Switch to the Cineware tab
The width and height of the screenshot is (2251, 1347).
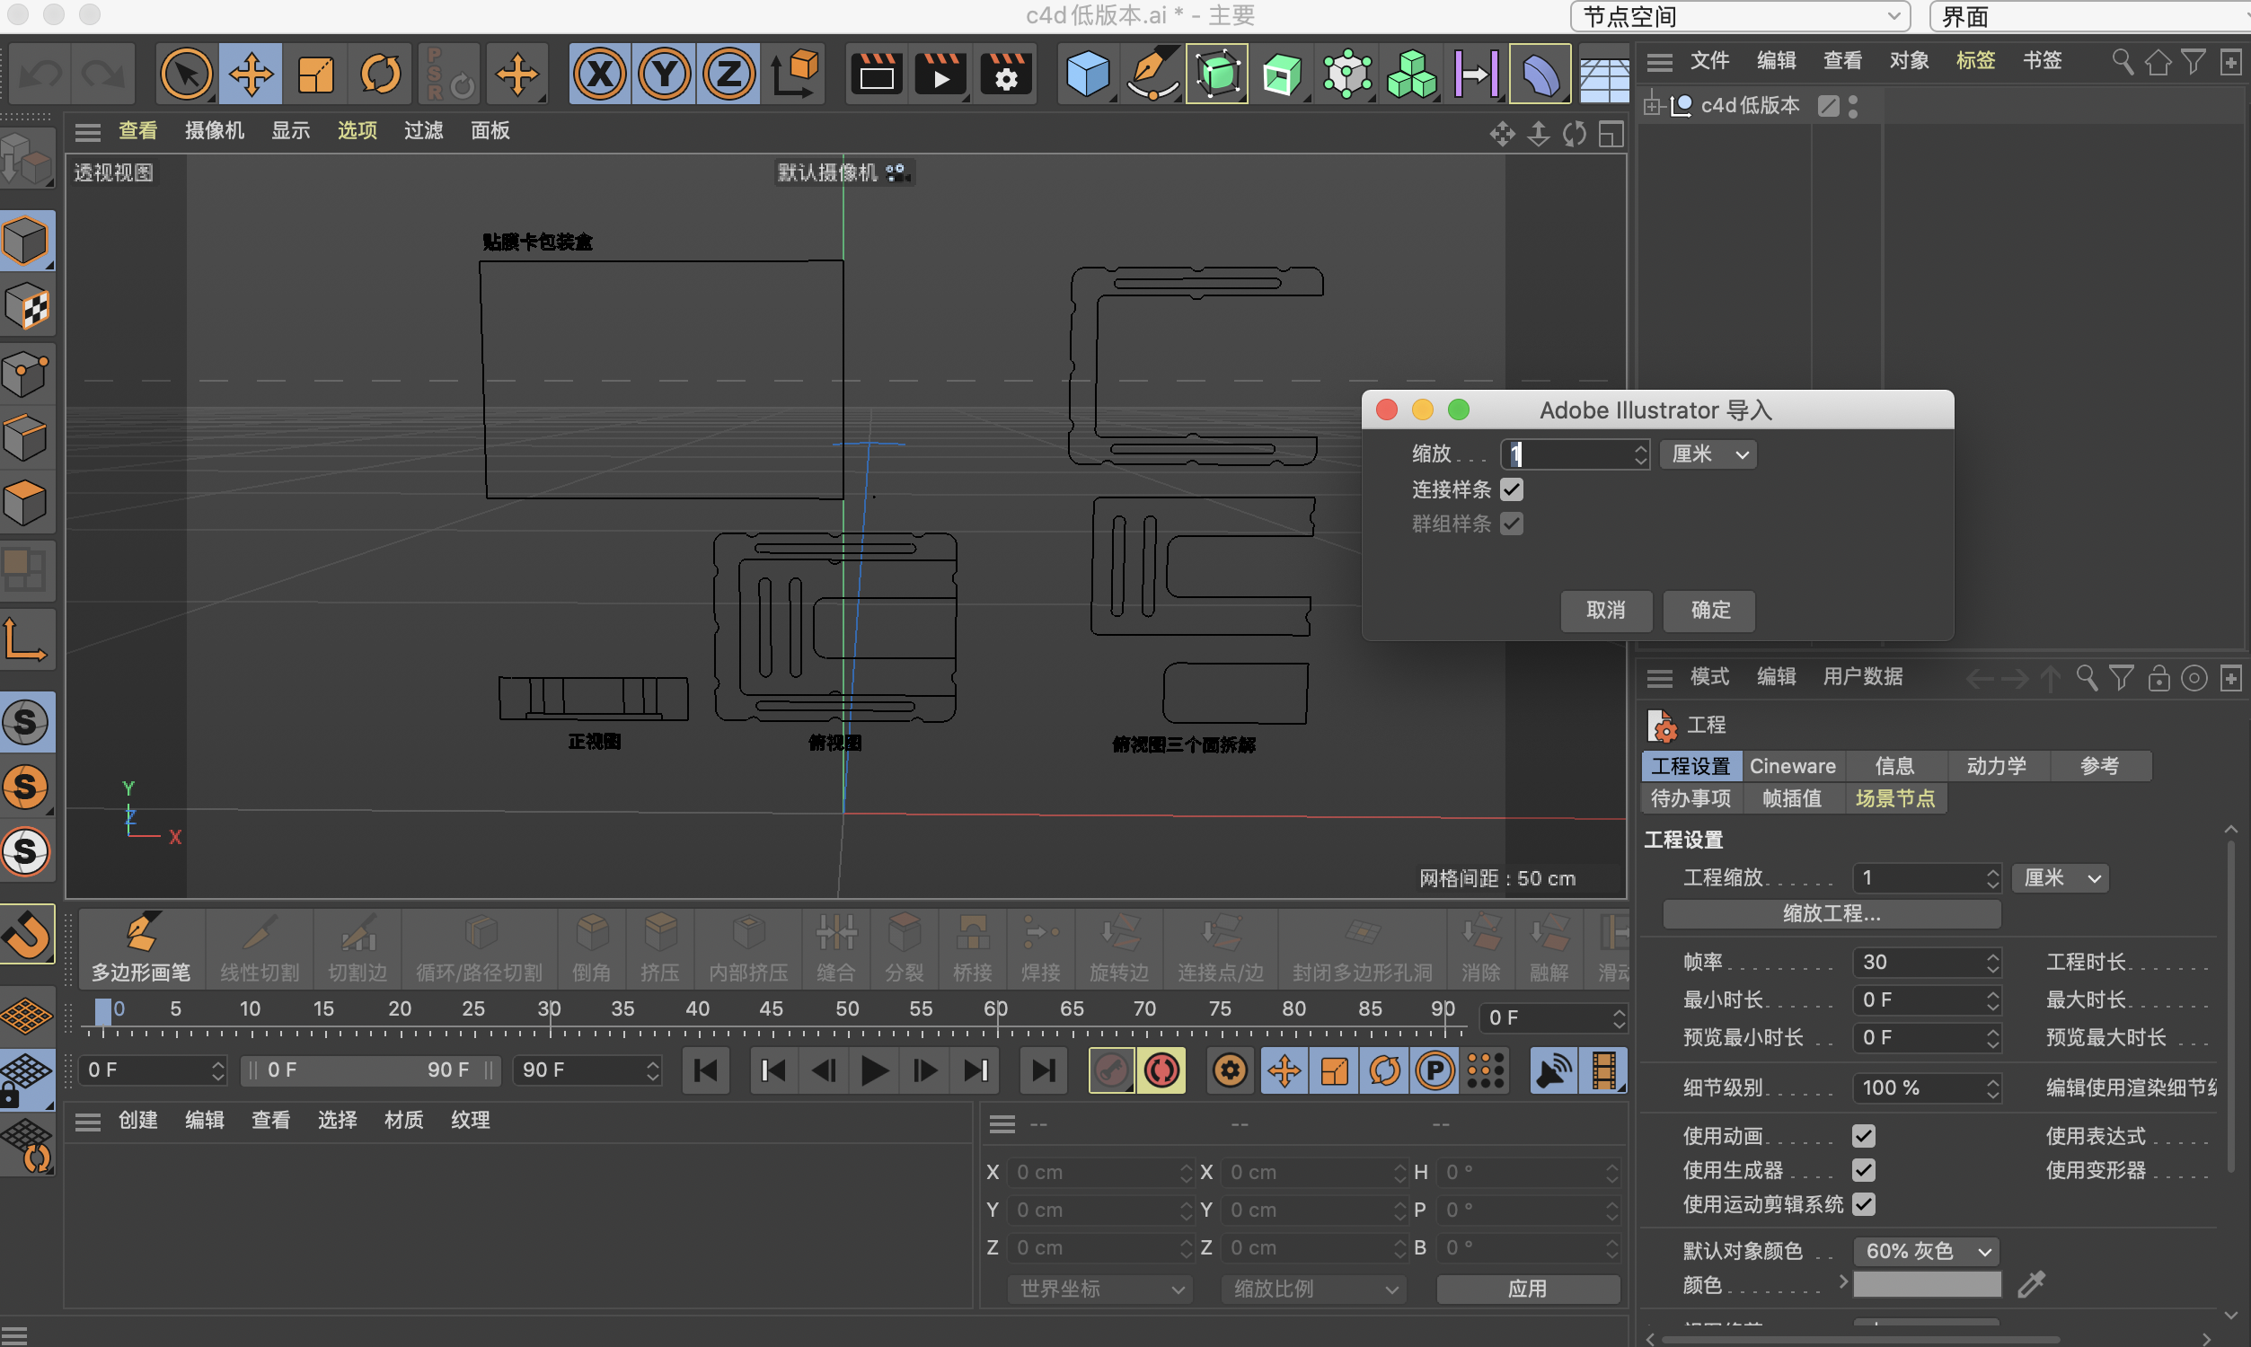[1792, 766]
